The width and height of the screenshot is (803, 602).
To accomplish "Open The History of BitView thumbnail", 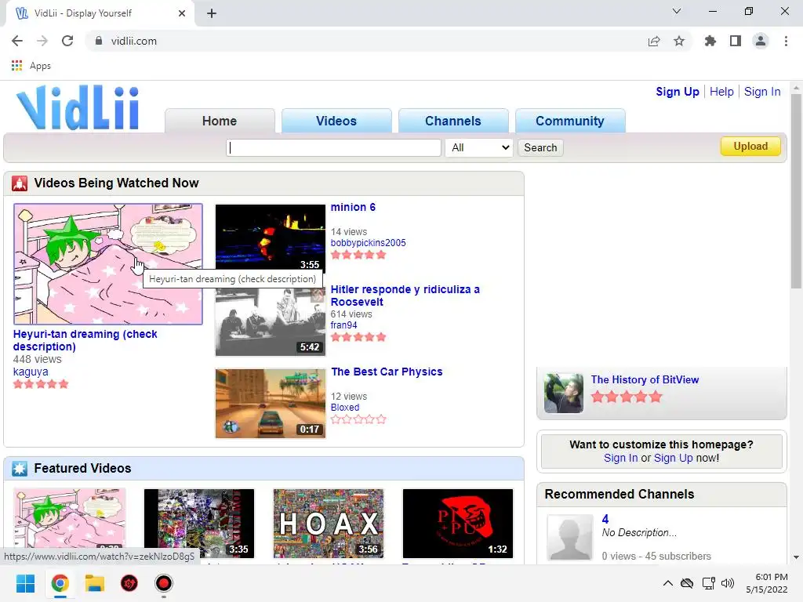I will (563, 393).
